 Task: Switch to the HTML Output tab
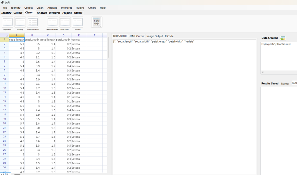pyautogui.click(x=136, y=36)
